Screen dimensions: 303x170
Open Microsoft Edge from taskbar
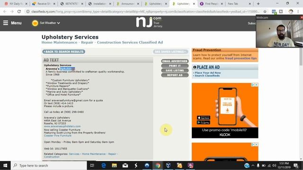104,165
